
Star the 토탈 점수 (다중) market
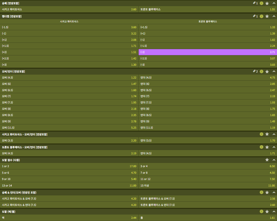coord(267,160)
